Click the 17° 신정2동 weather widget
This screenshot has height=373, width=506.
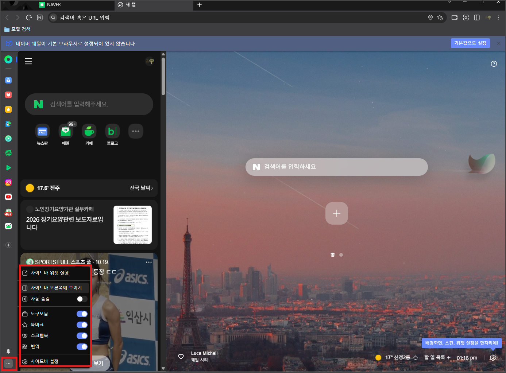(x=396, y=358)
